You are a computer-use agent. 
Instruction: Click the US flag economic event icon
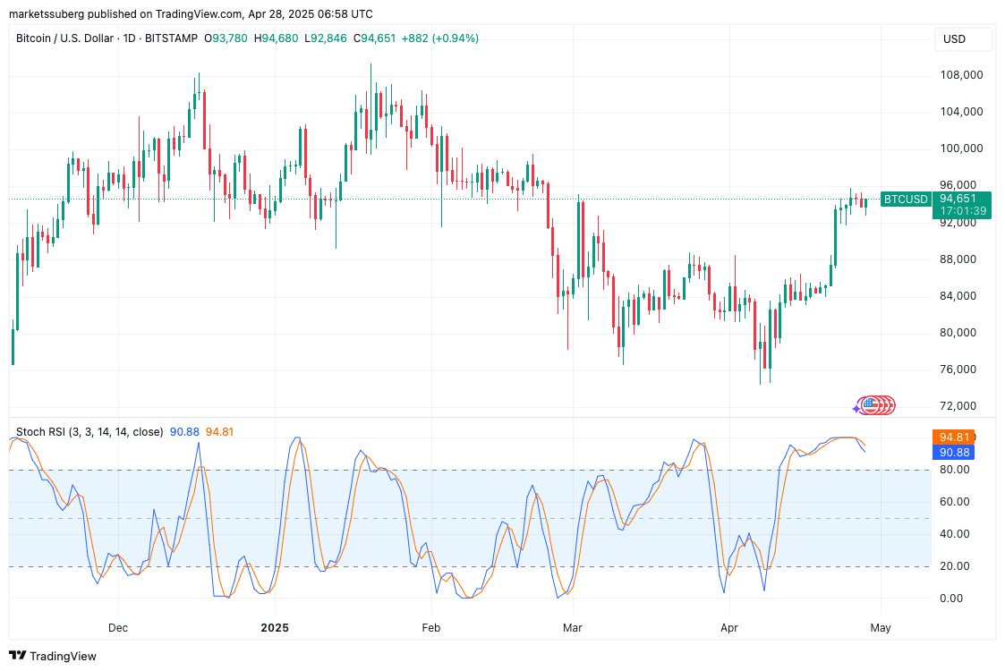point(869,404)
